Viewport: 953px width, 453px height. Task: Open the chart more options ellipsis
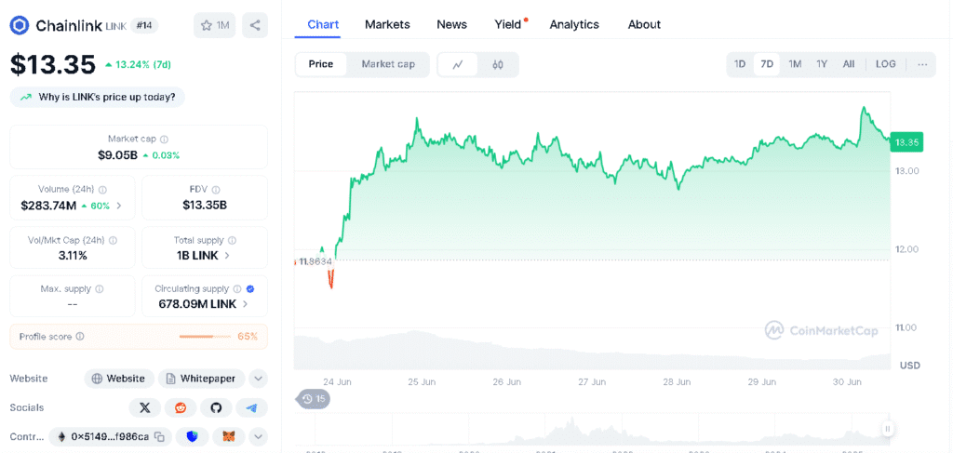pyautogui.click(x=922, y=64)
